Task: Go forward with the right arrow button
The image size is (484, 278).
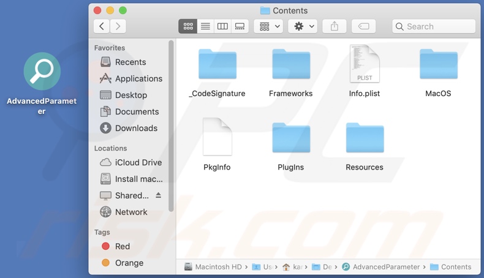Action: [x=118, y=26]
